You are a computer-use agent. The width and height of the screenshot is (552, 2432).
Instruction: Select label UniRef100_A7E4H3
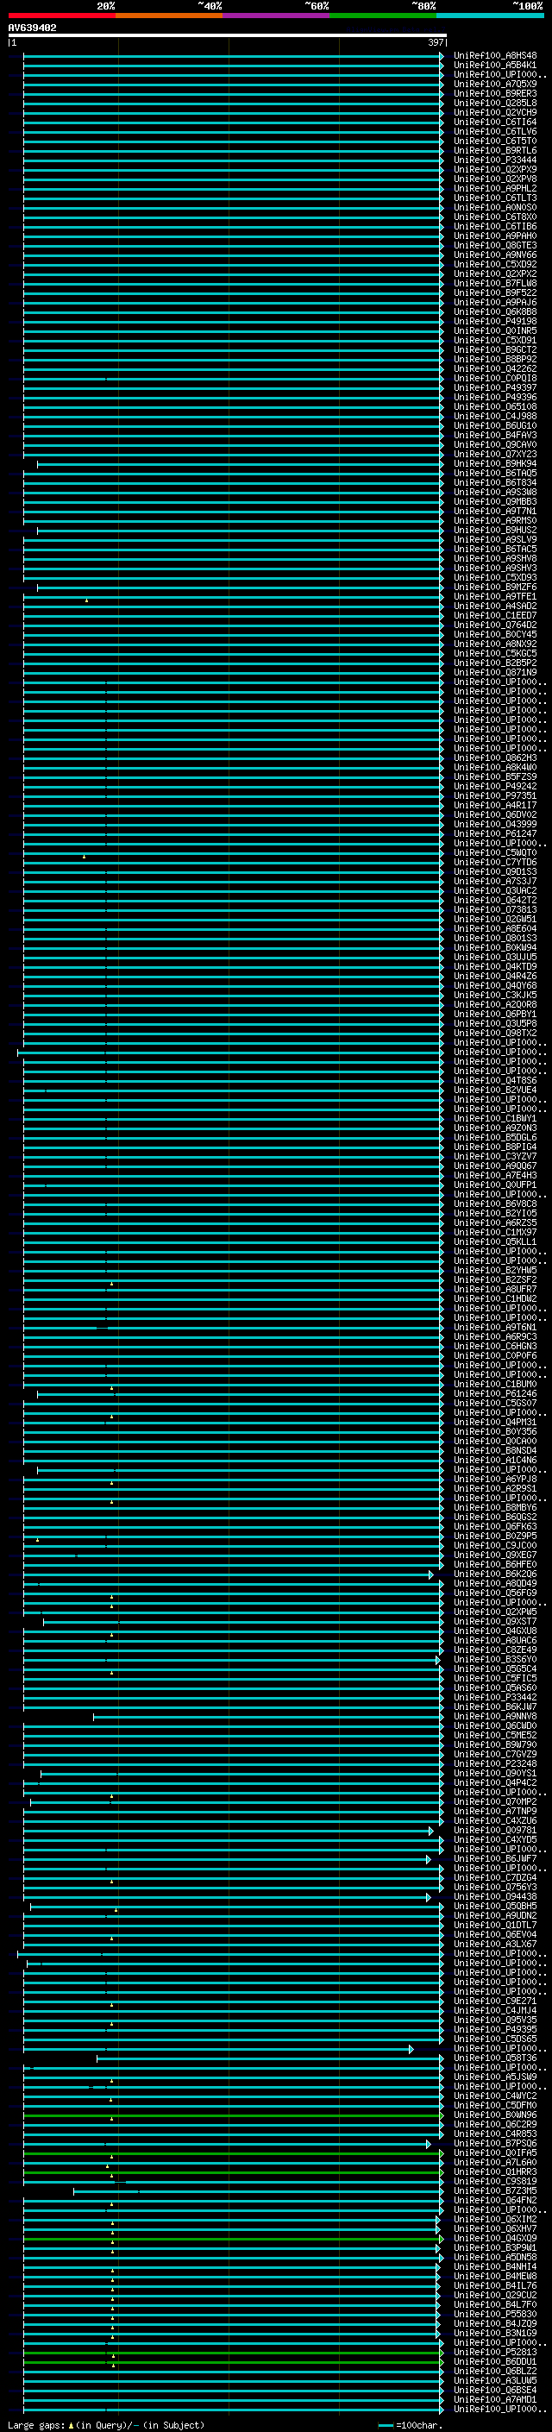click(x=495, y=1175)
